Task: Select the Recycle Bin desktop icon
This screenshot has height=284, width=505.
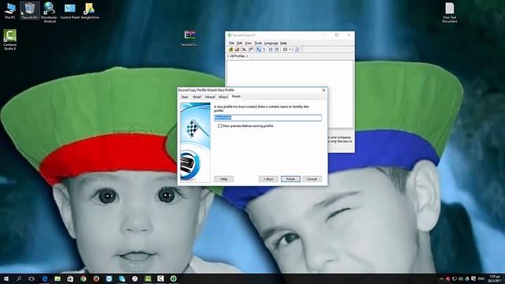Action: click(x=30, y=10)
